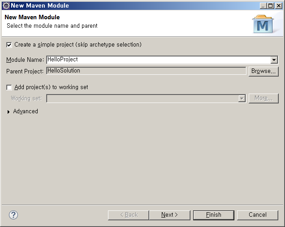This screenshot has height=227, width=285.
Task: Minimize the New Maven Module window
Action: click(263, 6)
